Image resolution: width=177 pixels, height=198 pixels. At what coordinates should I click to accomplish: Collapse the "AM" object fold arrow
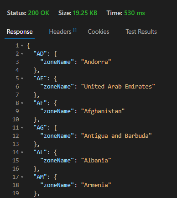click(x=22, y=177)
